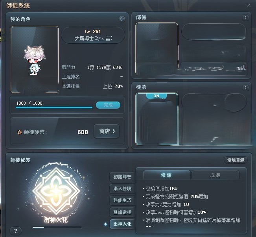Click the diamond marker beside 出神入化
256x237 pixels.
106,224
